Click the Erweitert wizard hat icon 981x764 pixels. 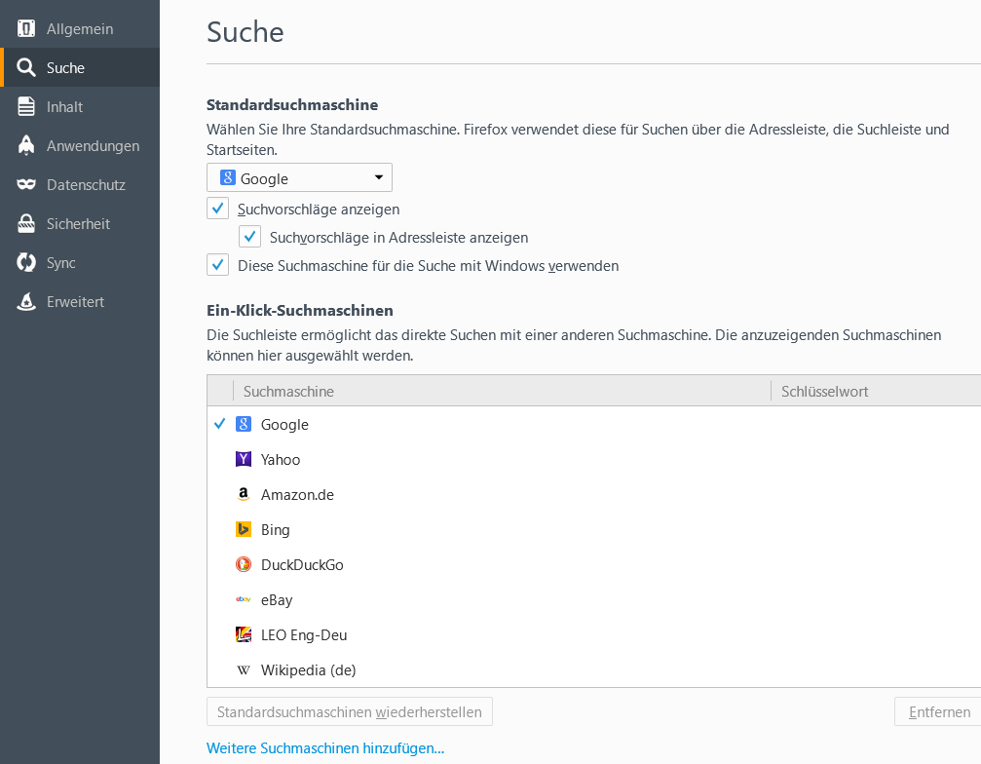26,302
